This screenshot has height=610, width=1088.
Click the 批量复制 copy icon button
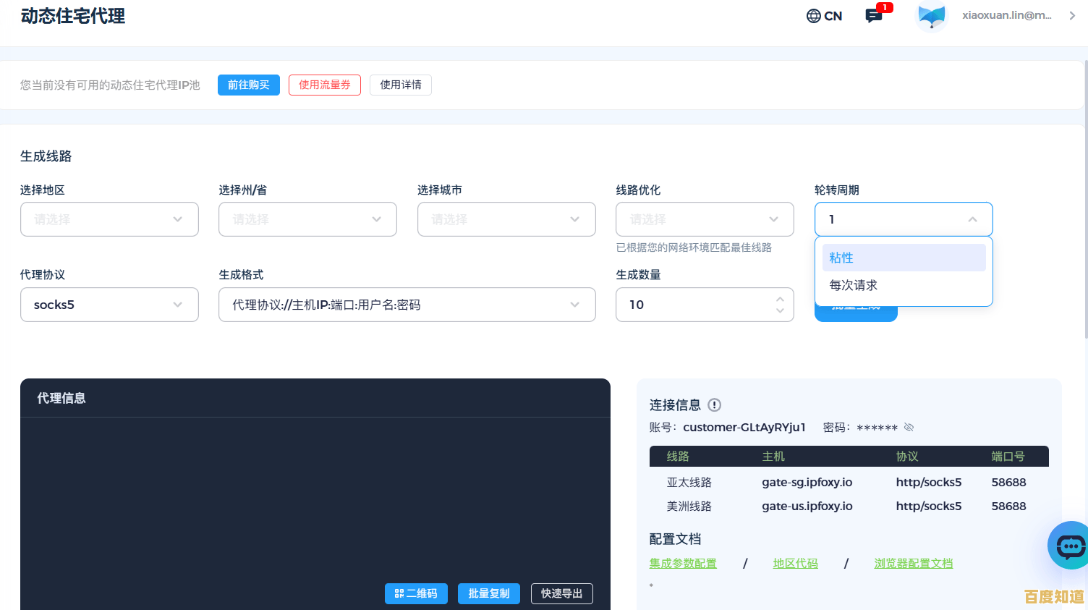pyautogui.click(x=488, y=593)
